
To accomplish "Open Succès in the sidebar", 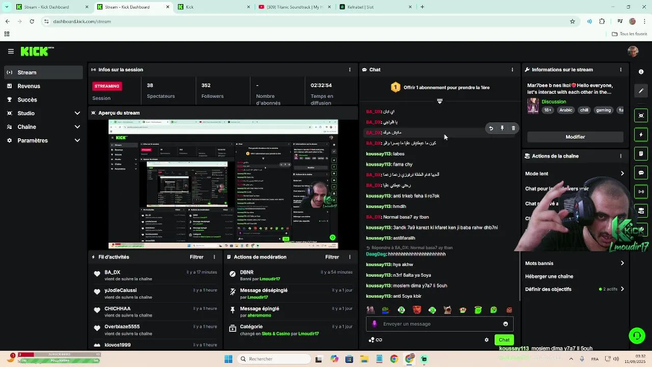I will [43, 100].
